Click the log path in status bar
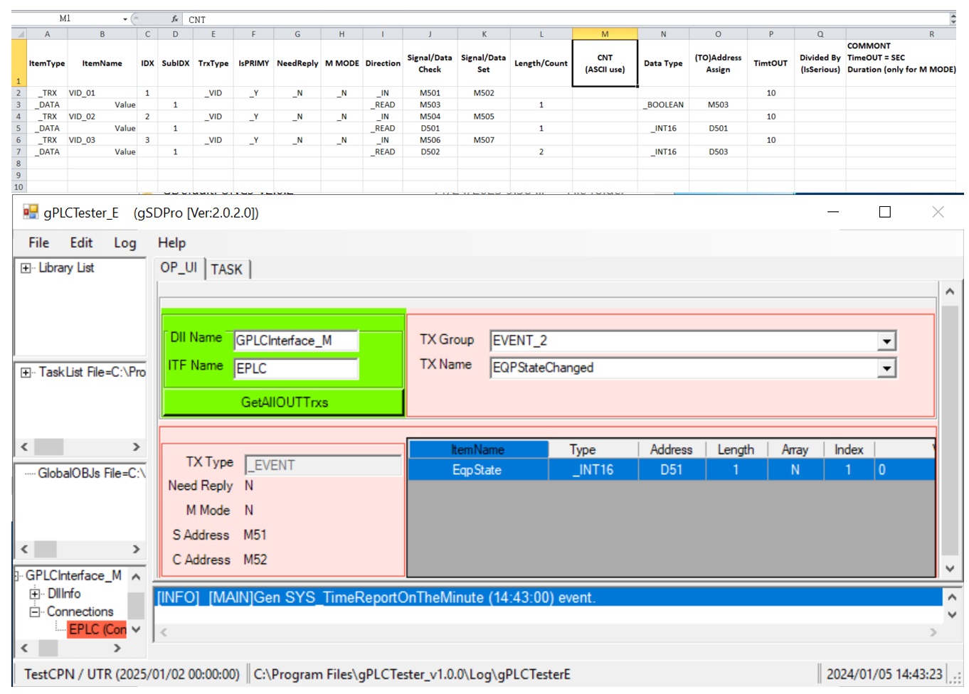The height and width of the screenshot is (694, 969). coord(412,674)
